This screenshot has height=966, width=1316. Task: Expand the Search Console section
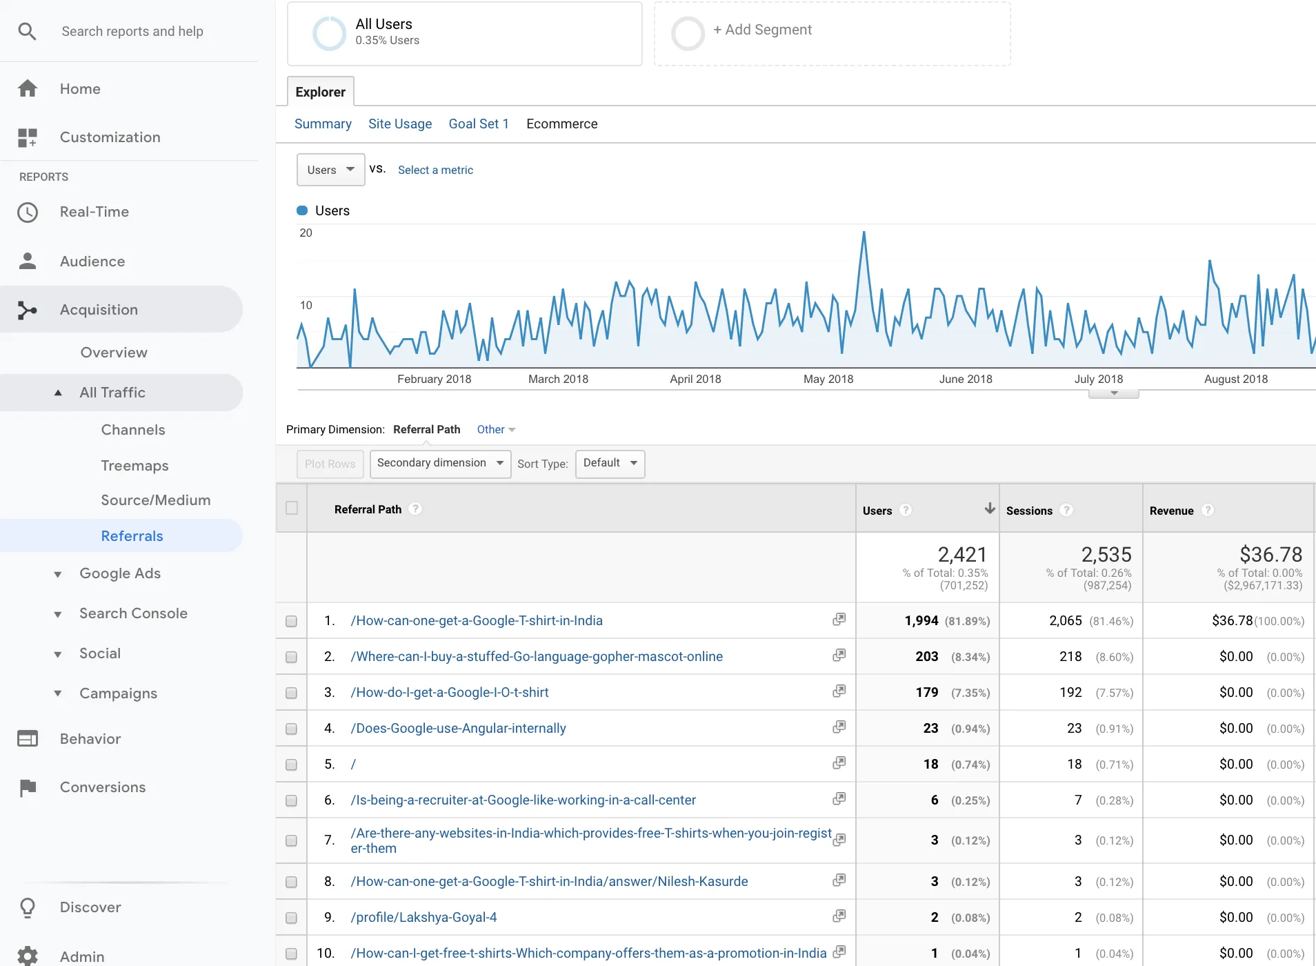[x=58, y=614]
